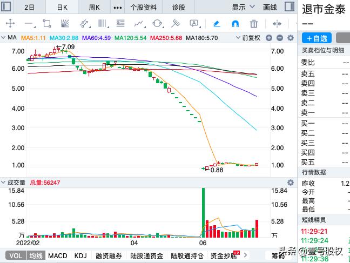
Task: Click the MA5:1.11 legend label
Action: (33, 38)
